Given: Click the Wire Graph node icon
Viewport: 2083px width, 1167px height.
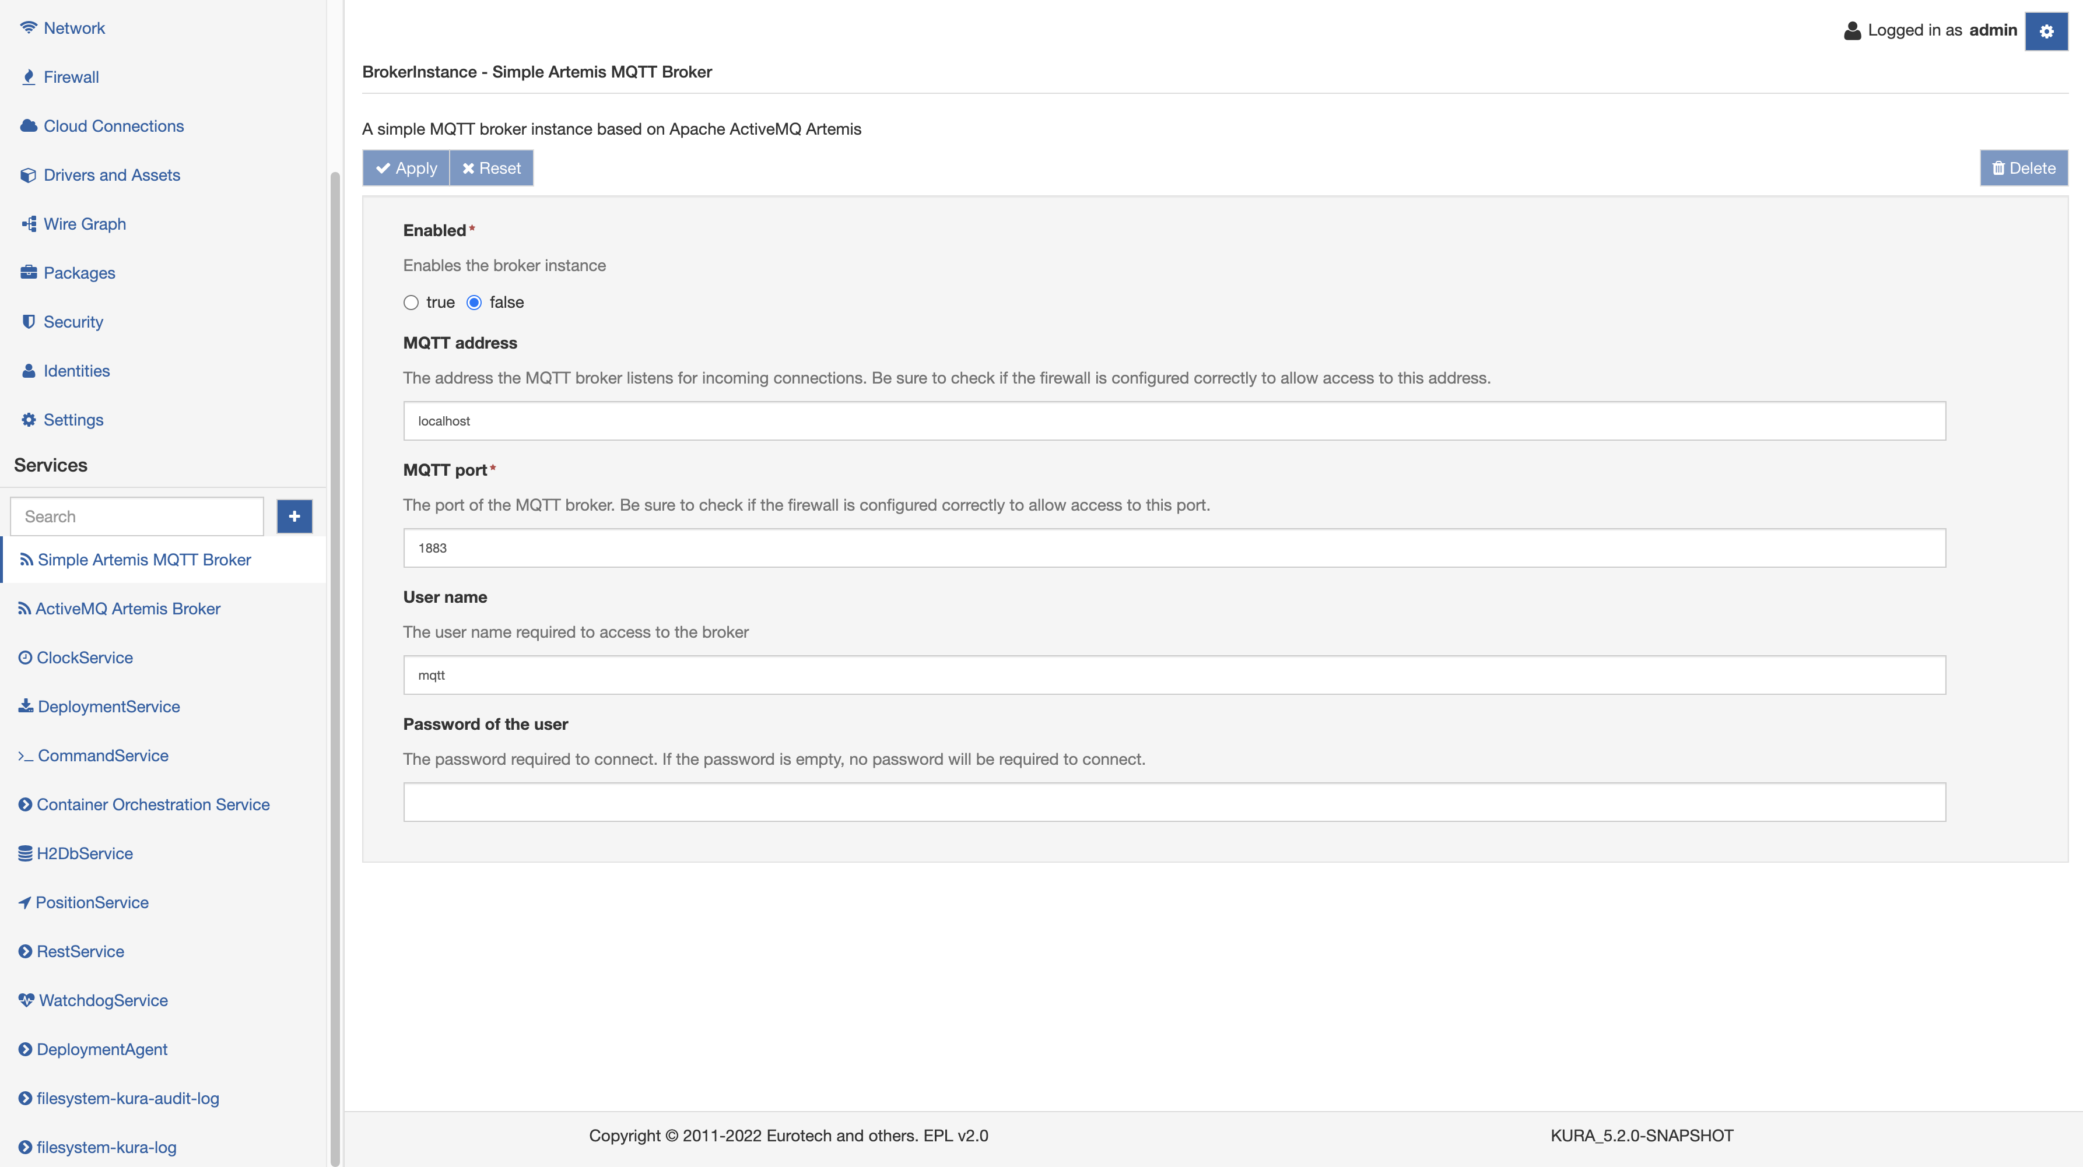Looking at the screenshot, I should (29, 224).
